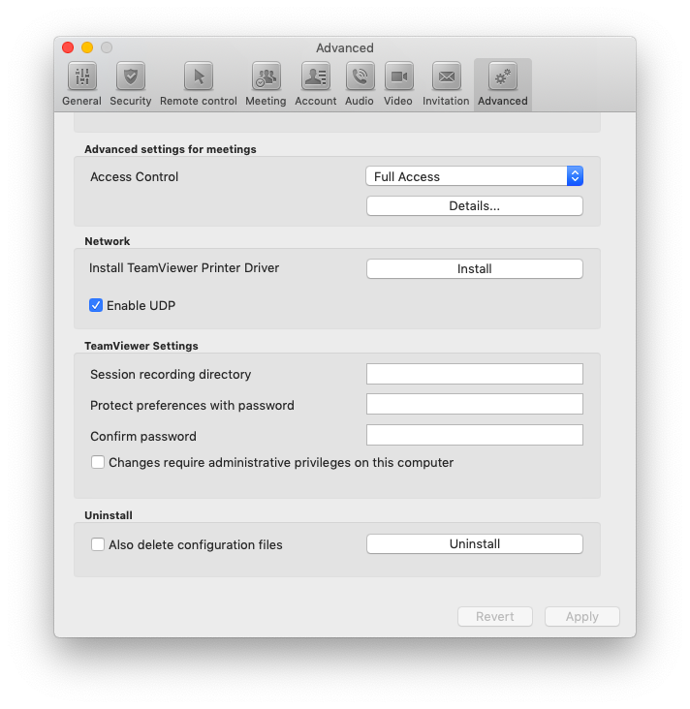This screenshot has width=690, height=709.
Task: Switch to Account preferences icon
Action: 315,77
